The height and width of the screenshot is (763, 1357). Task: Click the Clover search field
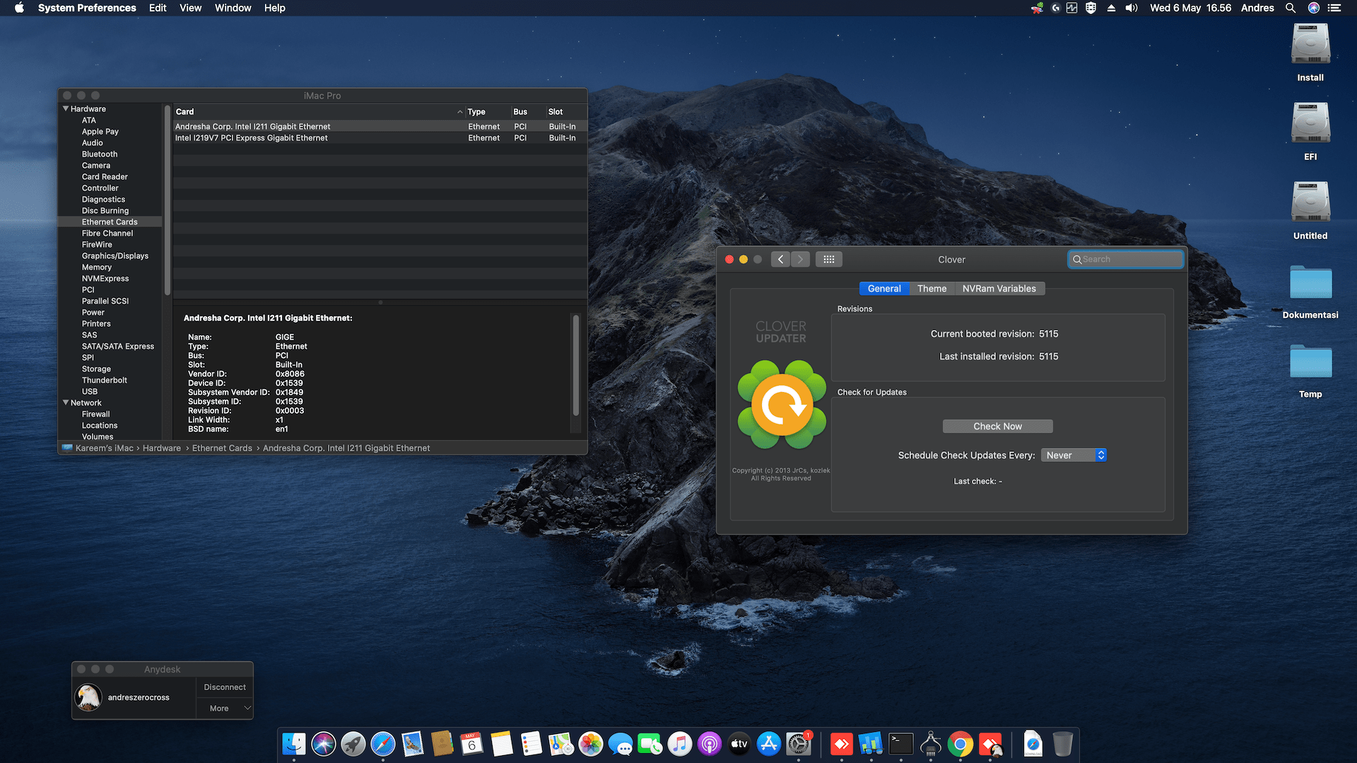(1125, 259)
